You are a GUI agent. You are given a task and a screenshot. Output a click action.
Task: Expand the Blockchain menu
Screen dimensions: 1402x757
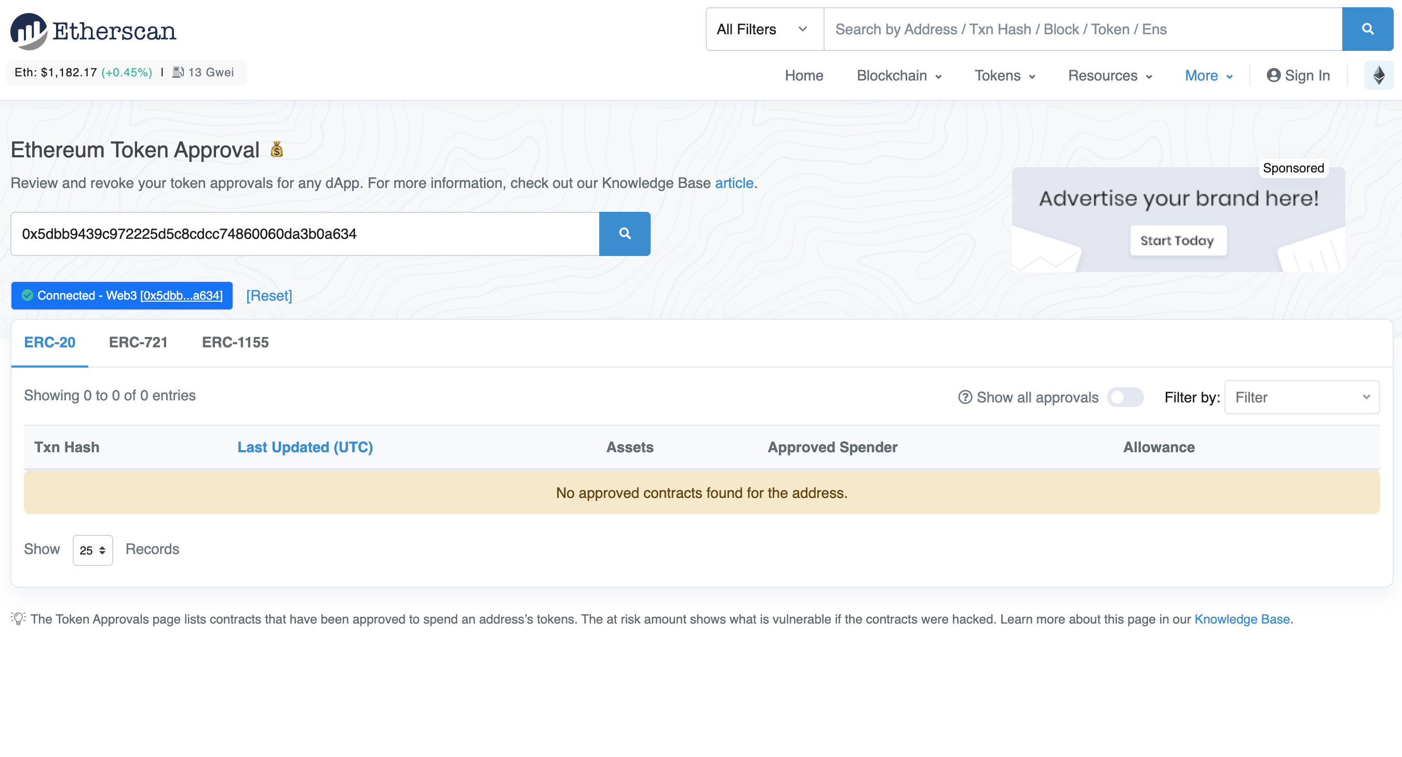898,76
